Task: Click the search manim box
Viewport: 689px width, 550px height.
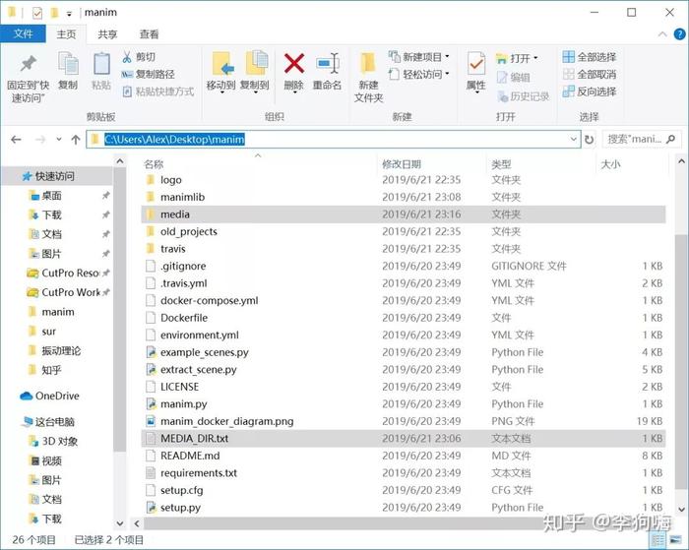Action: [641, 140]
